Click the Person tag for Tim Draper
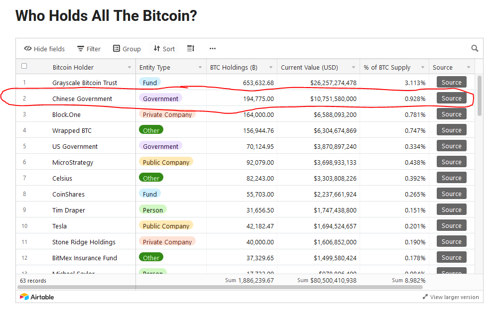Viewport: 495px width, 311px height. [x=153, y=210]
